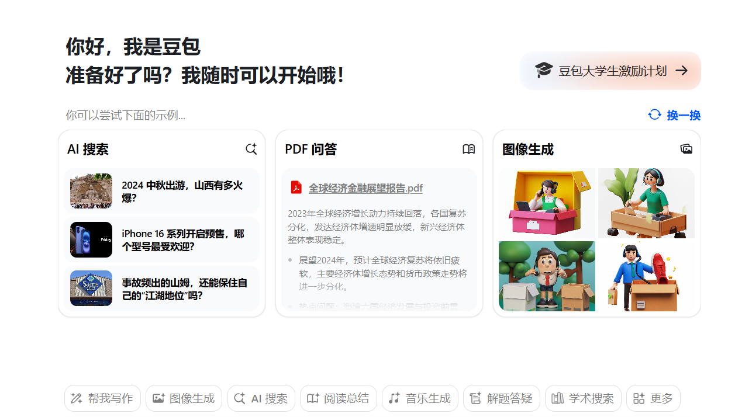Open cartoon man with boxes in forest image

[547, 276]
